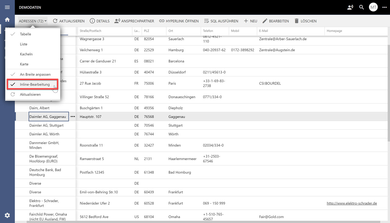The image size is (390, 223).
Task: Open row options for Daimler AG, Gaggenau
Action: click(x=73, y=117)
